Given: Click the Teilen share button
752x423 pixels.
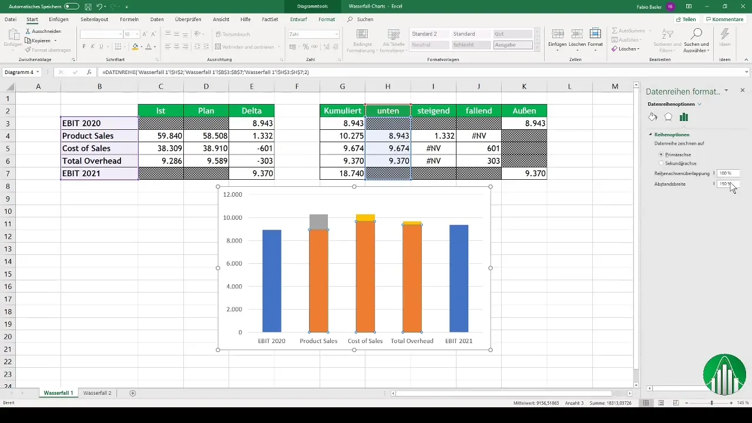Looking at the screenshot, I should click(686, 19).
